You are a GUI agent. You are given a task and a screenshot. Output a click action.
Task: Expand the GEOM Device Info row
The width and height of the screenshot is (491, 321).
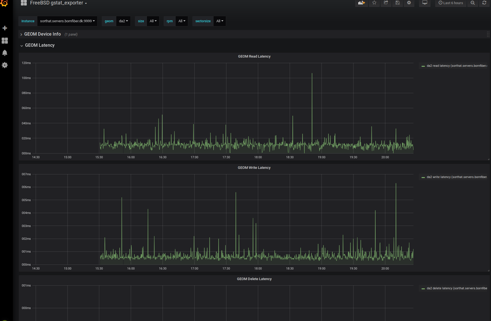42,34
